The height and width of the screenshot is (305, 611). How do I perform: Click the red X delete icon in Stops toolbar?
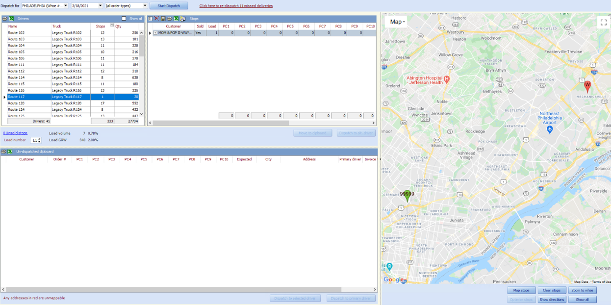click(x=157, y=19)
